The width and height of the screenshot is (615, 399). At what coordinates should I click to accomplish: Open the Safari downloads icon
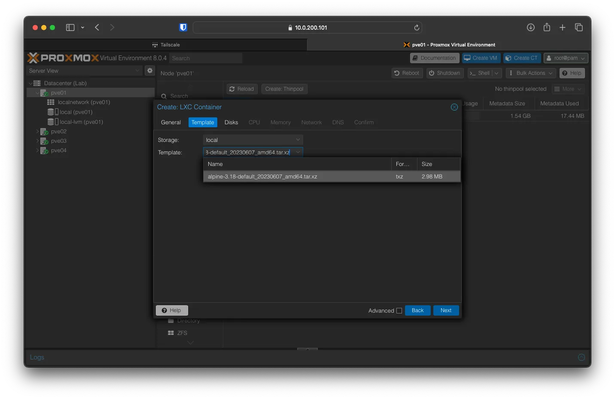coord(531,28)
